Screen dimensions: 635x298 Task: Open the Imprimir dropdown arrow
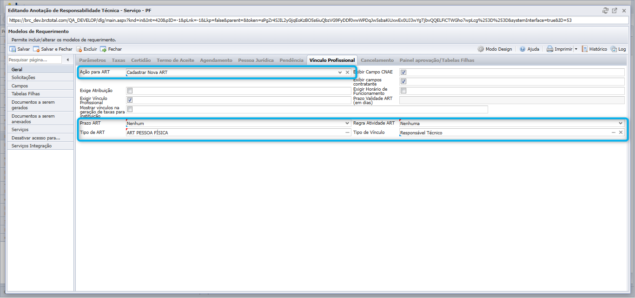(575, 49)
